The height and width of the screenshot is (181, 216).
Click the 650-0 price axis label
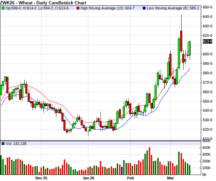pos(207,7)
